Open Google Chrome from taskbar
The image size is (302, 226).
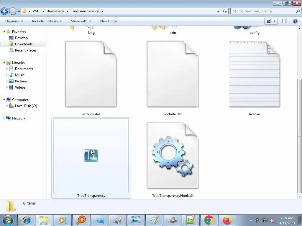click(209, 220)
